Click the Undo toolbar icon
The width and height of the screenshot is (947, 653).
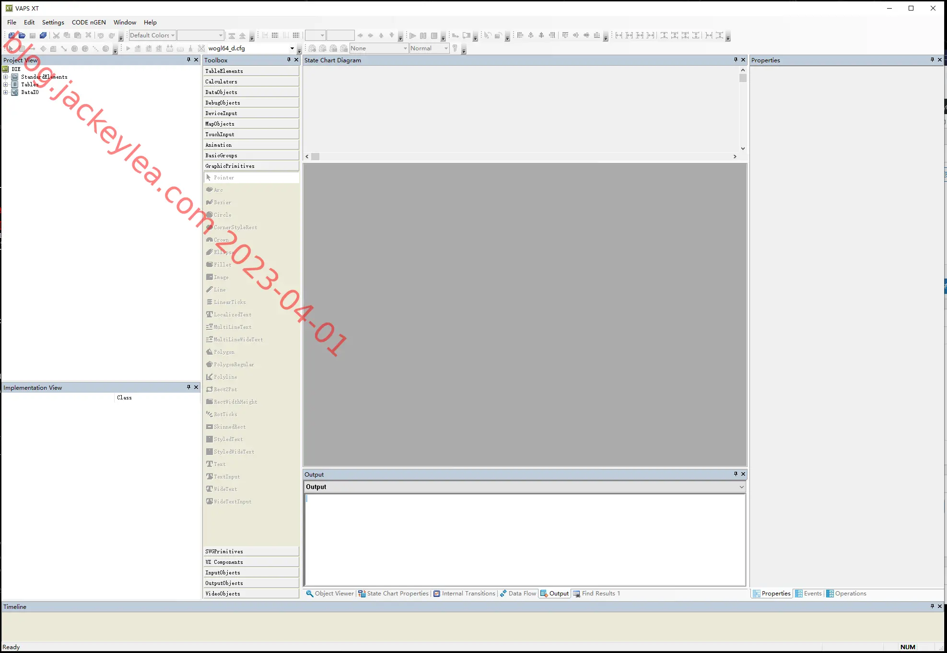pos(101,35)
